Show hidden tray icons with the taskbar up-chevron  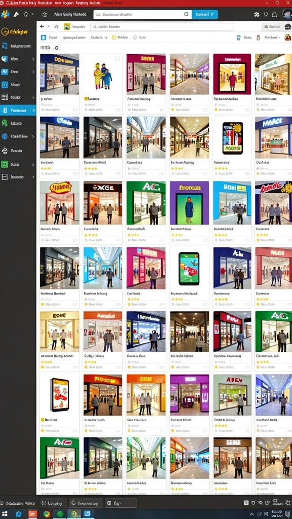pos(252,514)
